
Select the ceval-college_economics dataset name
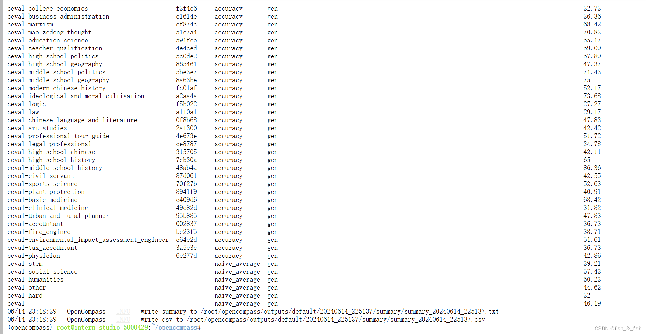(48, 9)
